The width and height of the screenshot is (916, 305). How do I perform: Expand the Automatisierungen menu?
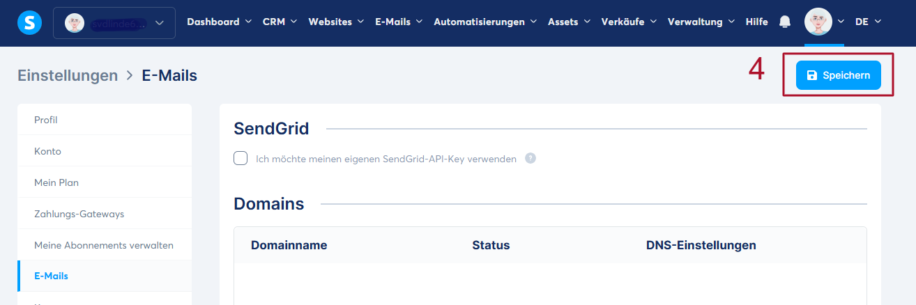coord(485,22)
